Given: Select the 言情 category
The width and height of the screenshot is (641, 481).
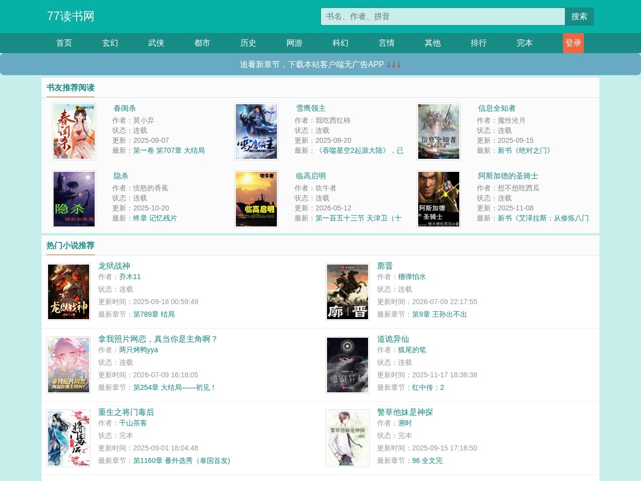Looking at the screenshot, I should (x=387, y=43).
